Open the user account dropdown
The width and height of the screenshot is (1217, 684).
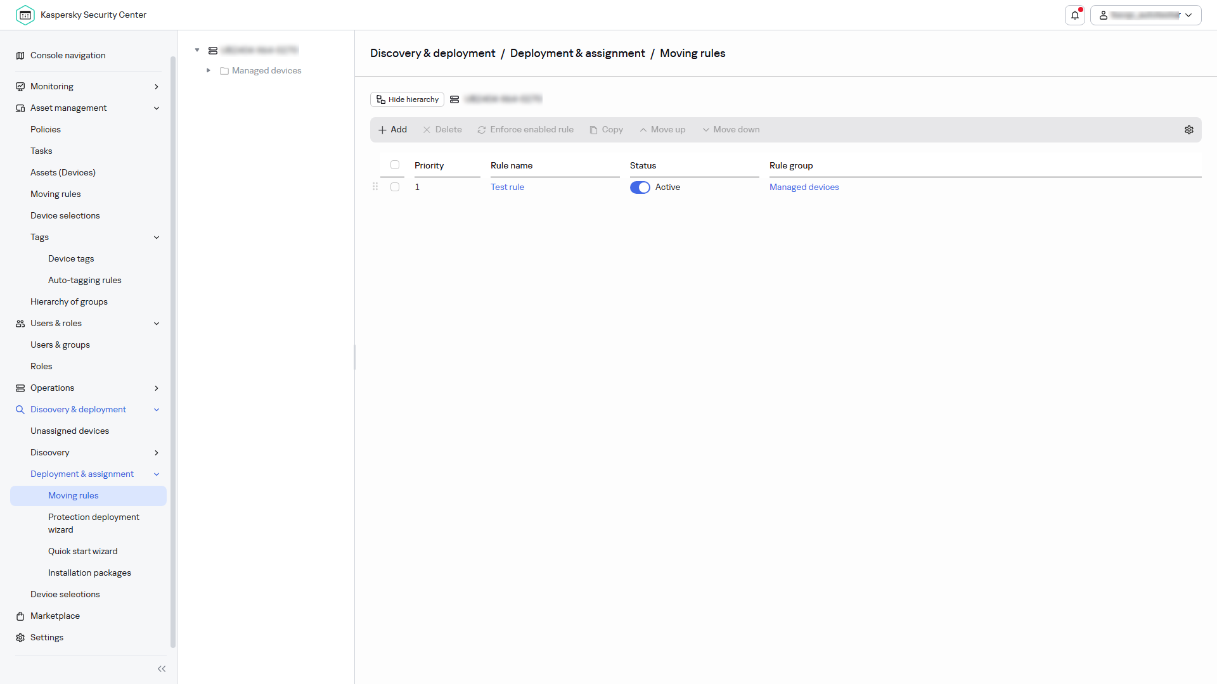pyautogui.click(x=1145, y=15)
